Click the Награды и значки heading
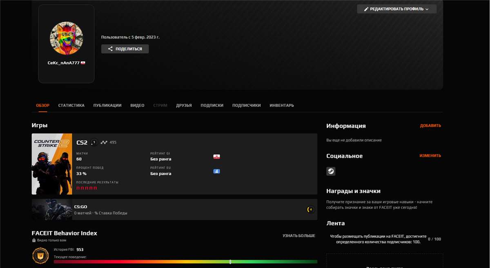The height and width of the screenshot is (268, 490). click(353, 191)
